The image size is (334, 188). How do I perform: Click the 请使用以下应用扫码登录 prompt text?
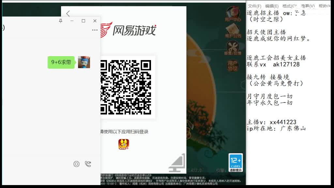tap(124, 132)
